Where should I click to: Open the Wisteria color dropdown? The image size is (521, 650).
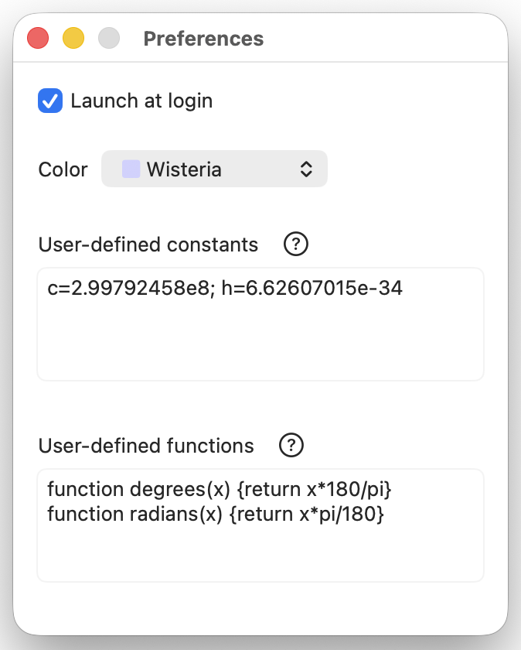(x=214, y=169)
